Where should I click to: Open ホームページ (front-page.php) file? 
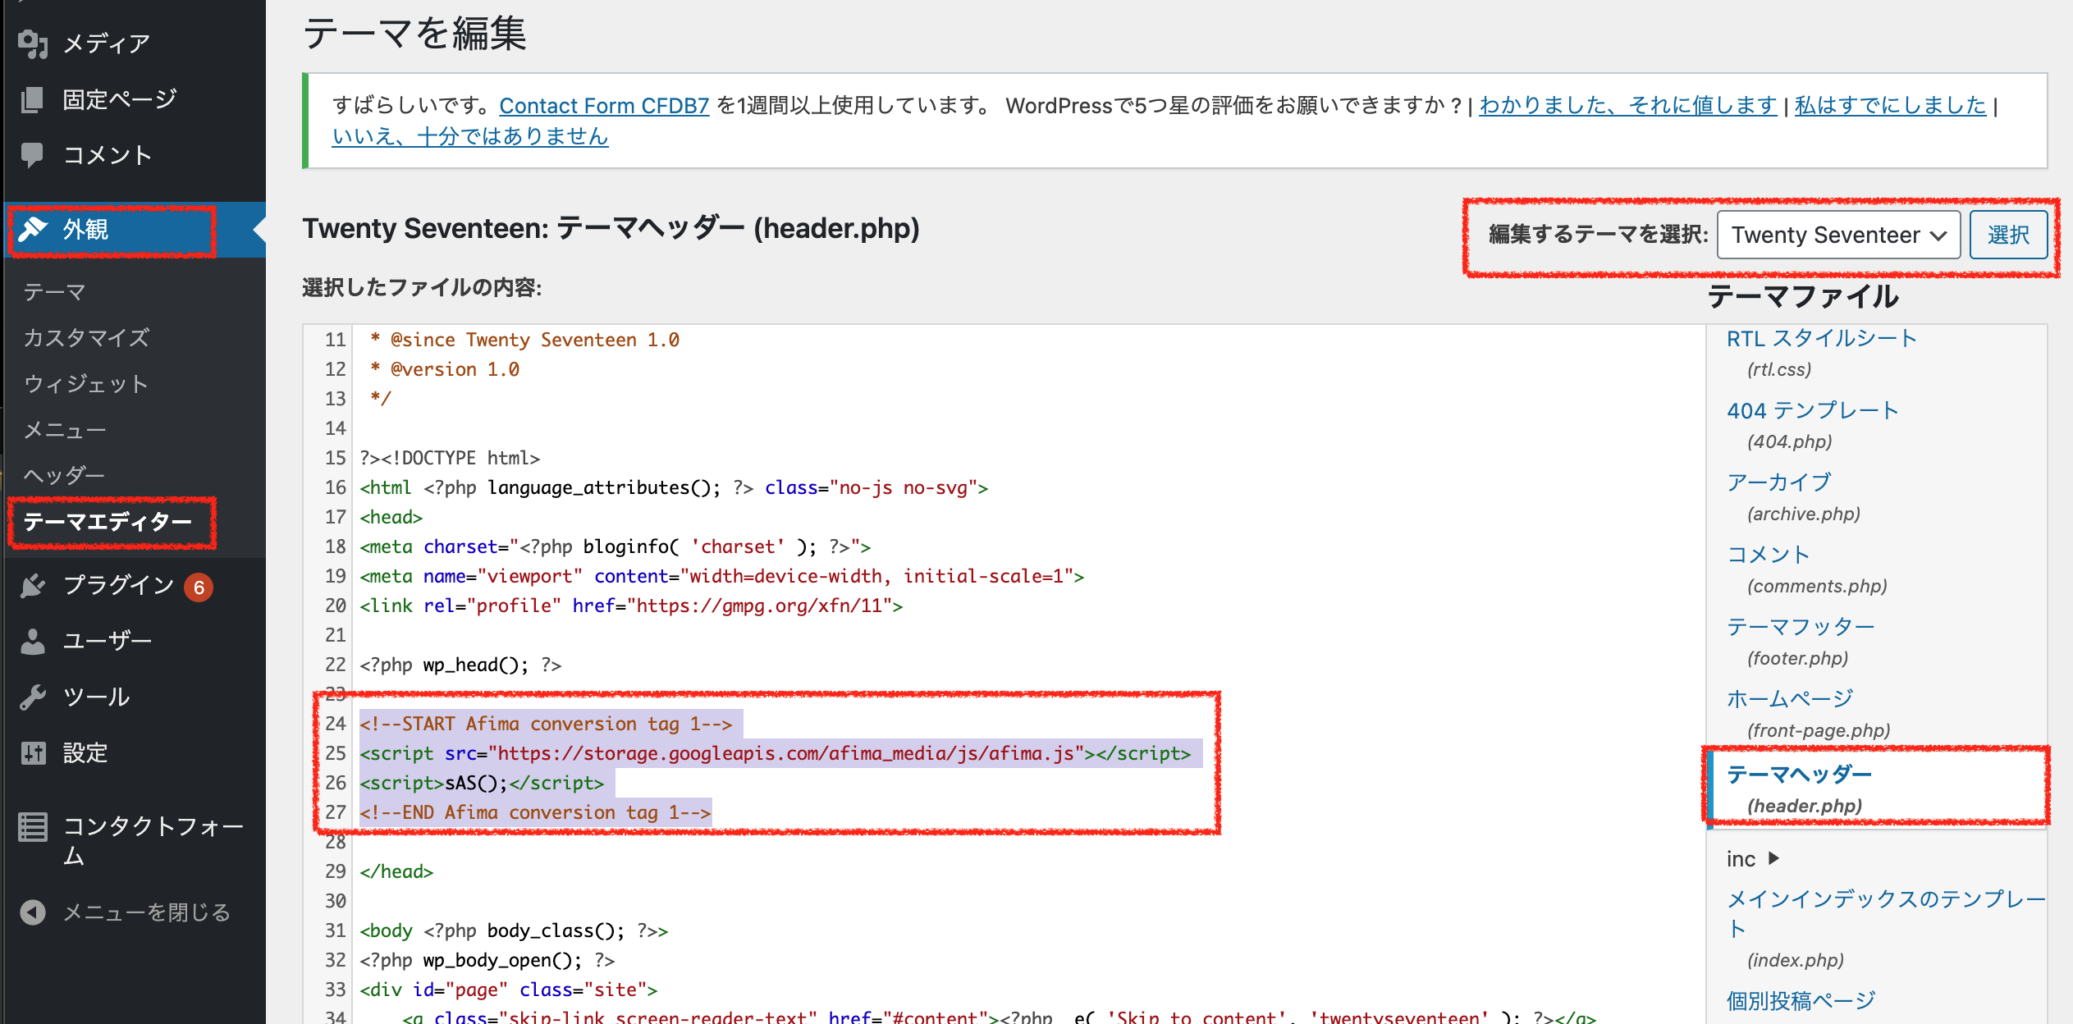[1790, 700]
